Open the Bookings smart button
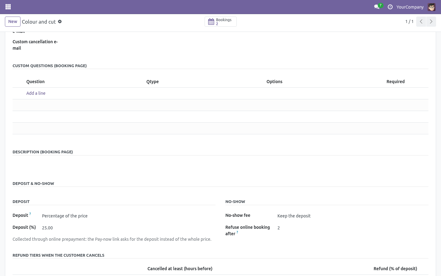 point(221,21)
